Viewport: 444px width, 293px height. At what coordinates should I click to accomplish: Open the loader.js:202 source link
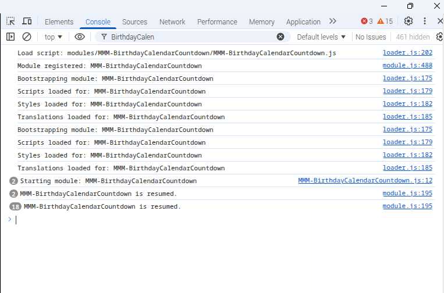tap(407, 53)
